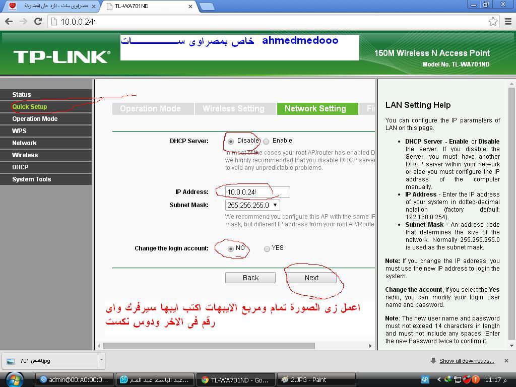This screenshot has width=516, height=387.
Task: Click the download arrow icon beside Show all downloads
Action: 433,361
